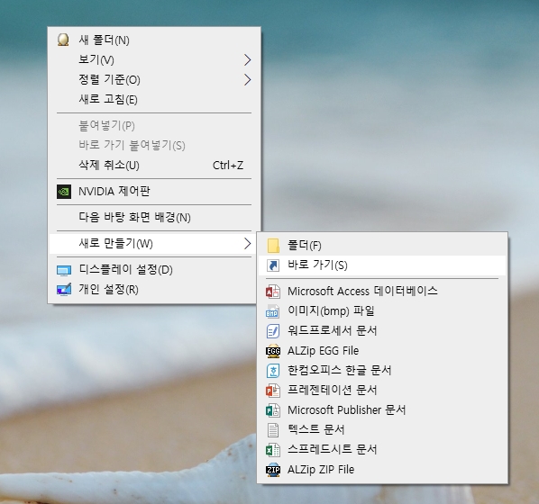Choose 새로 고침(E) to refresh desktop

[x=154, y=100]
